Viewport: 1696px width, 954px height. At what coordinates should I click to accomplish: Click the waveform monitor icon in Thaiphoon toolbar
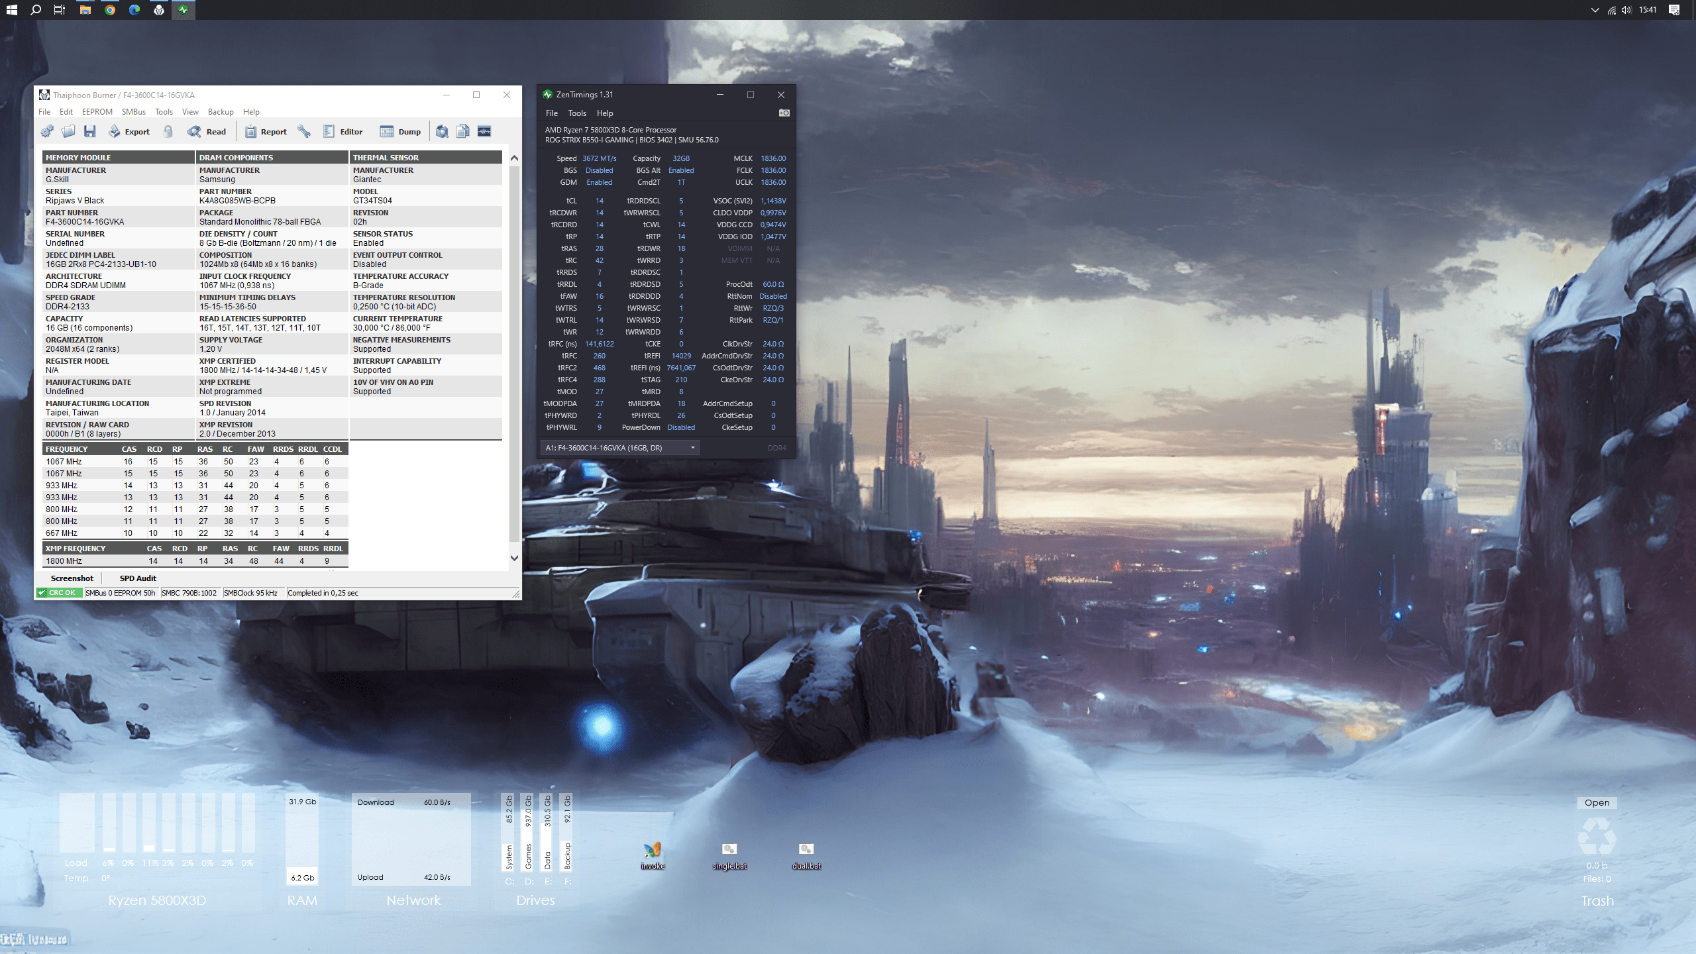[484, 131]
